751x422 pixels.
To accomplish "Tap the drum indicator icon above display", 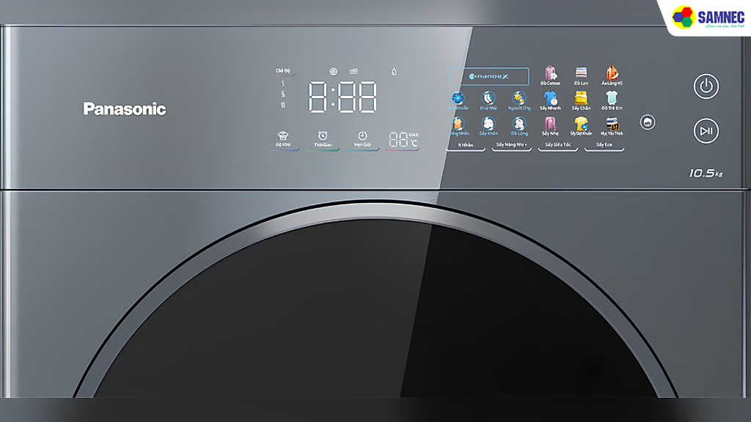I will click(x=334, y=72).
